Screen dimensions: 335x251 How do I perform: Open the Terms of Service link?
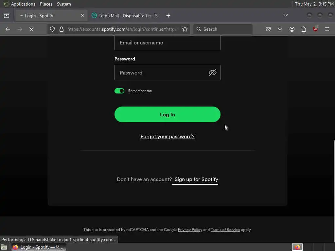(x=225, y=230)
